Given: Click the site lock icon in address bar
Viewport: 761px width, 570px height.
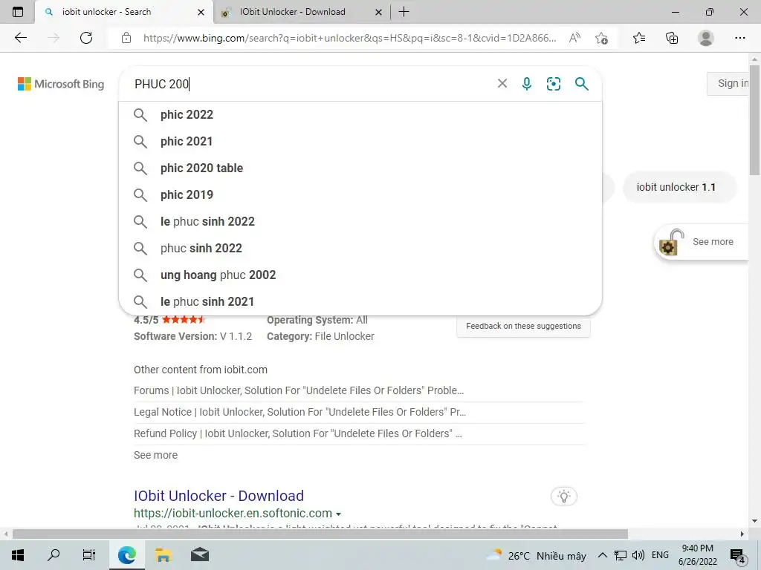Looking at the screenshot, I should click(x=126, y=38).
